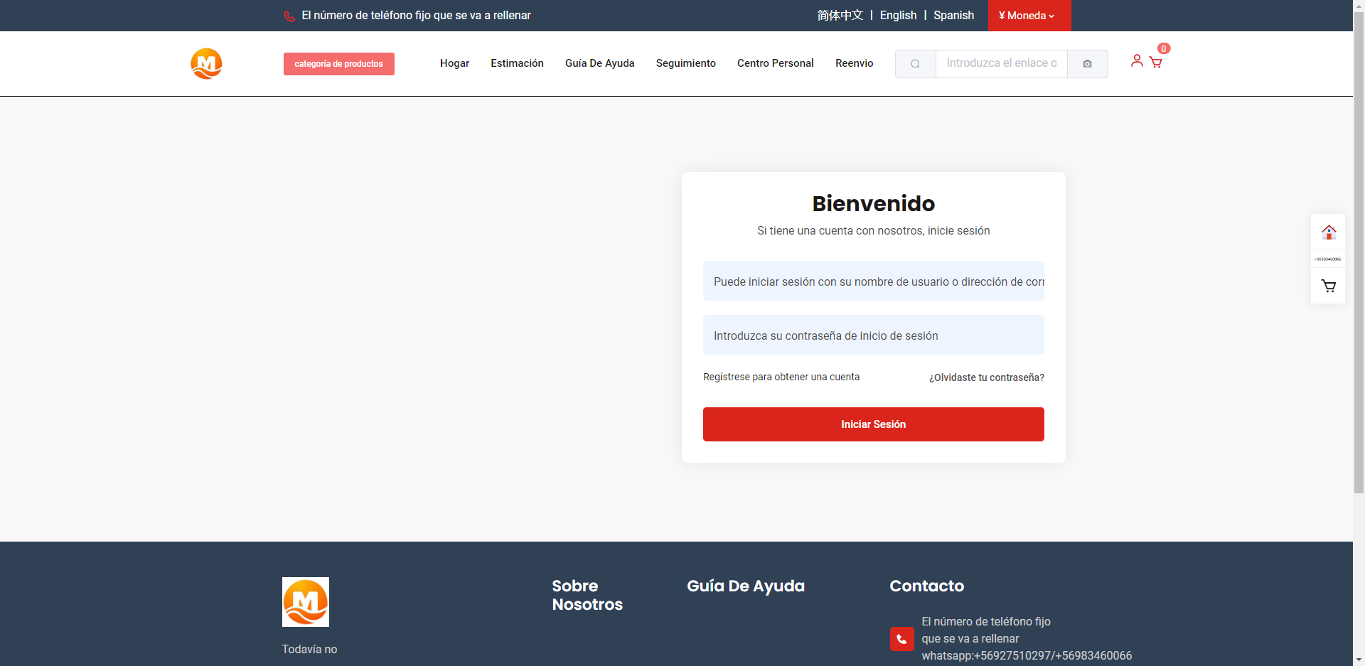Click the Bienvenido heading
This screenshot has height=666, width=1365.
click(873, 203)
